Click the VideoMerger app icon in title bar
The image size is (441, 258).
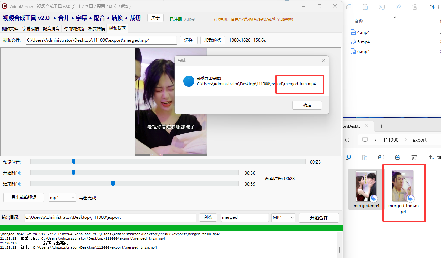[x=4, y=6]
